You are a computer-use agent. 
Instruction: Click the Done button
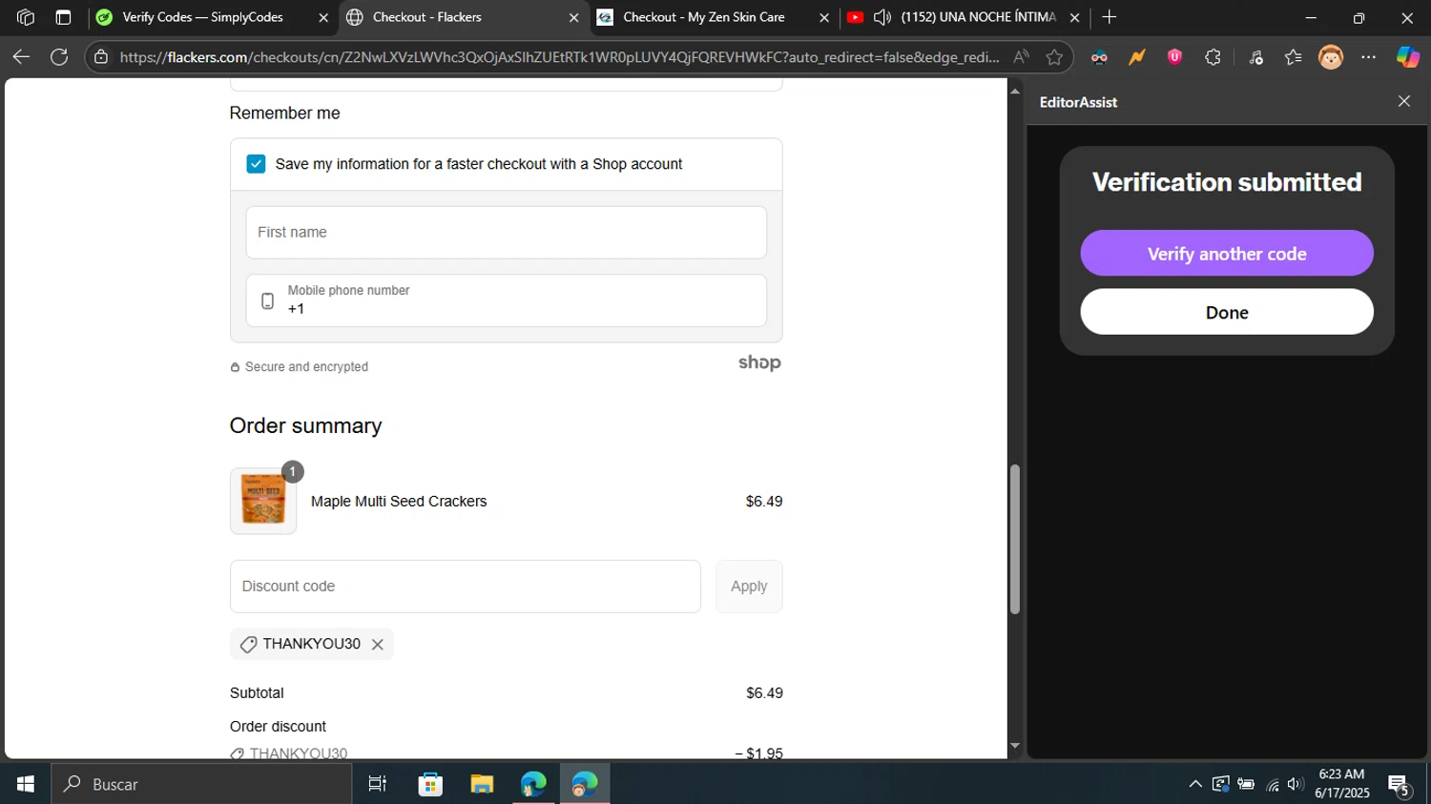(1227, 312)
